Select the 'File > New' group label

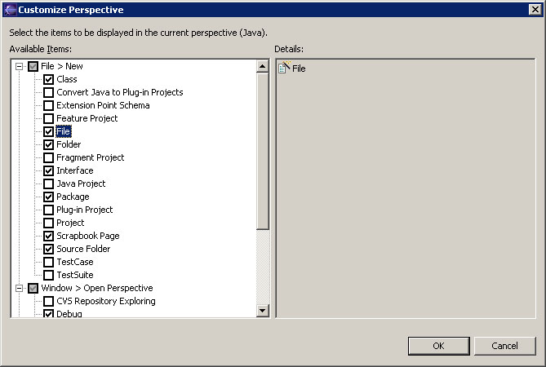click(x=62, y=66)
